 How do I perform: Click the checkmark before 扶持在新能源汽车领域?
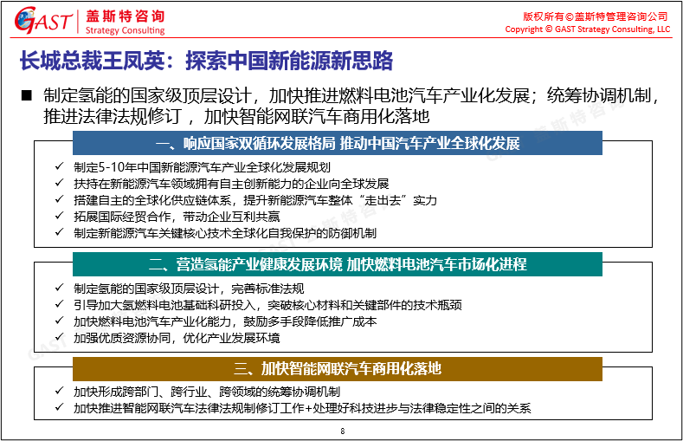[x=59, y=184]
